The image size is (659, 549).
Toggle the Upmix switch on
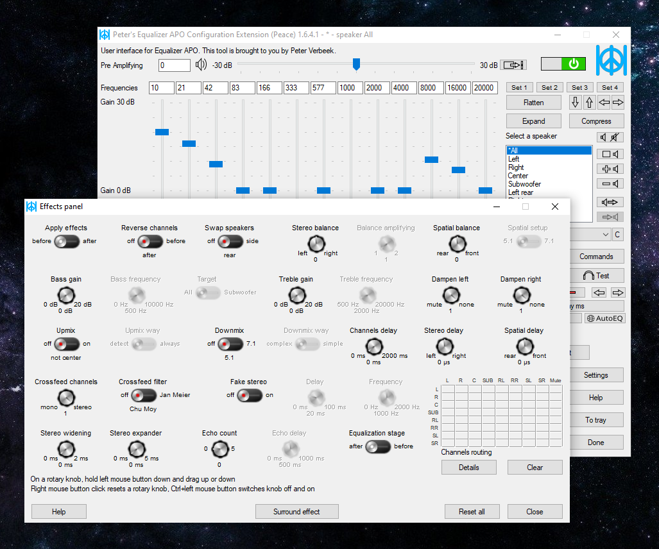[66, 344]
